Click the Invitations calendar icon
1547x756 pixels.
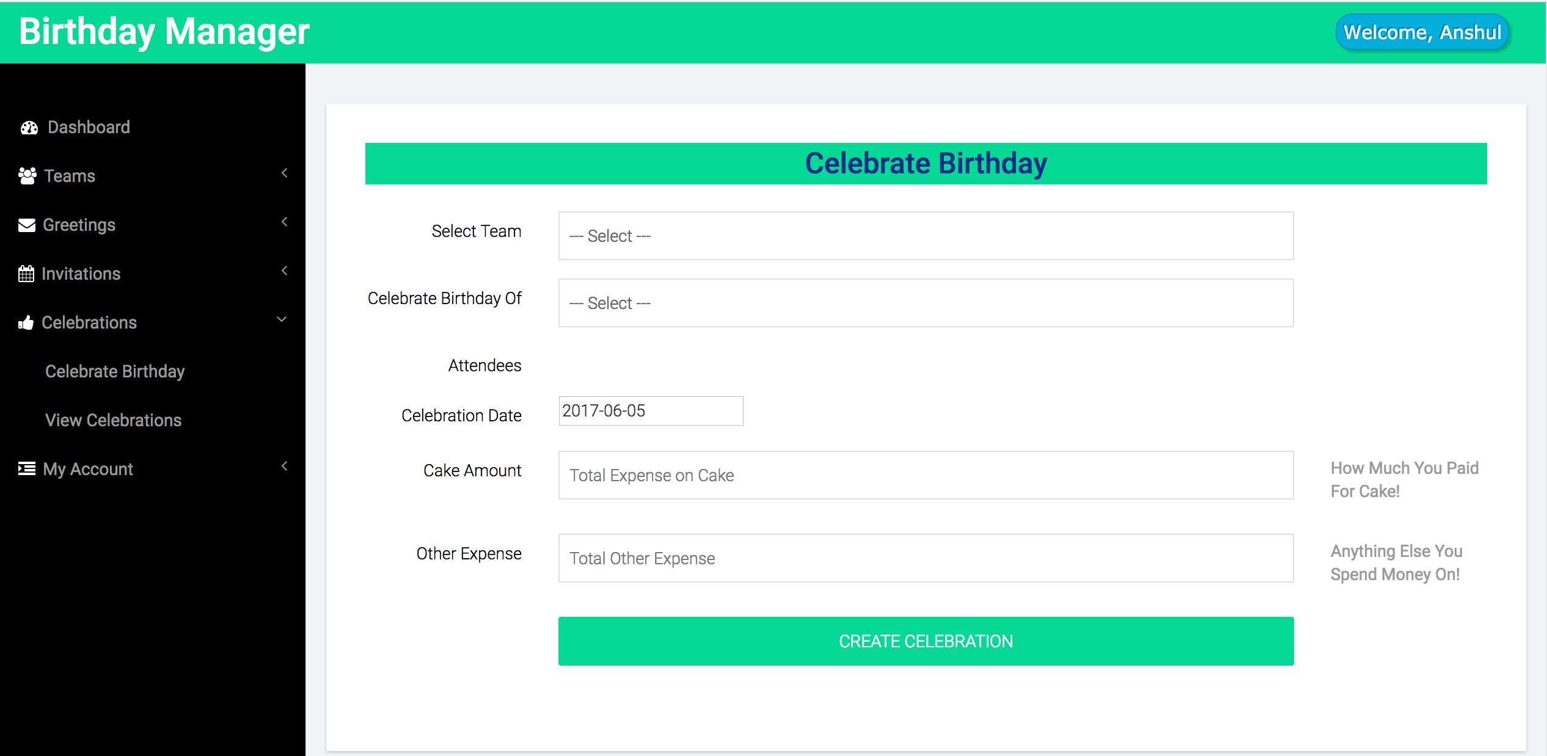click(26, 273)
